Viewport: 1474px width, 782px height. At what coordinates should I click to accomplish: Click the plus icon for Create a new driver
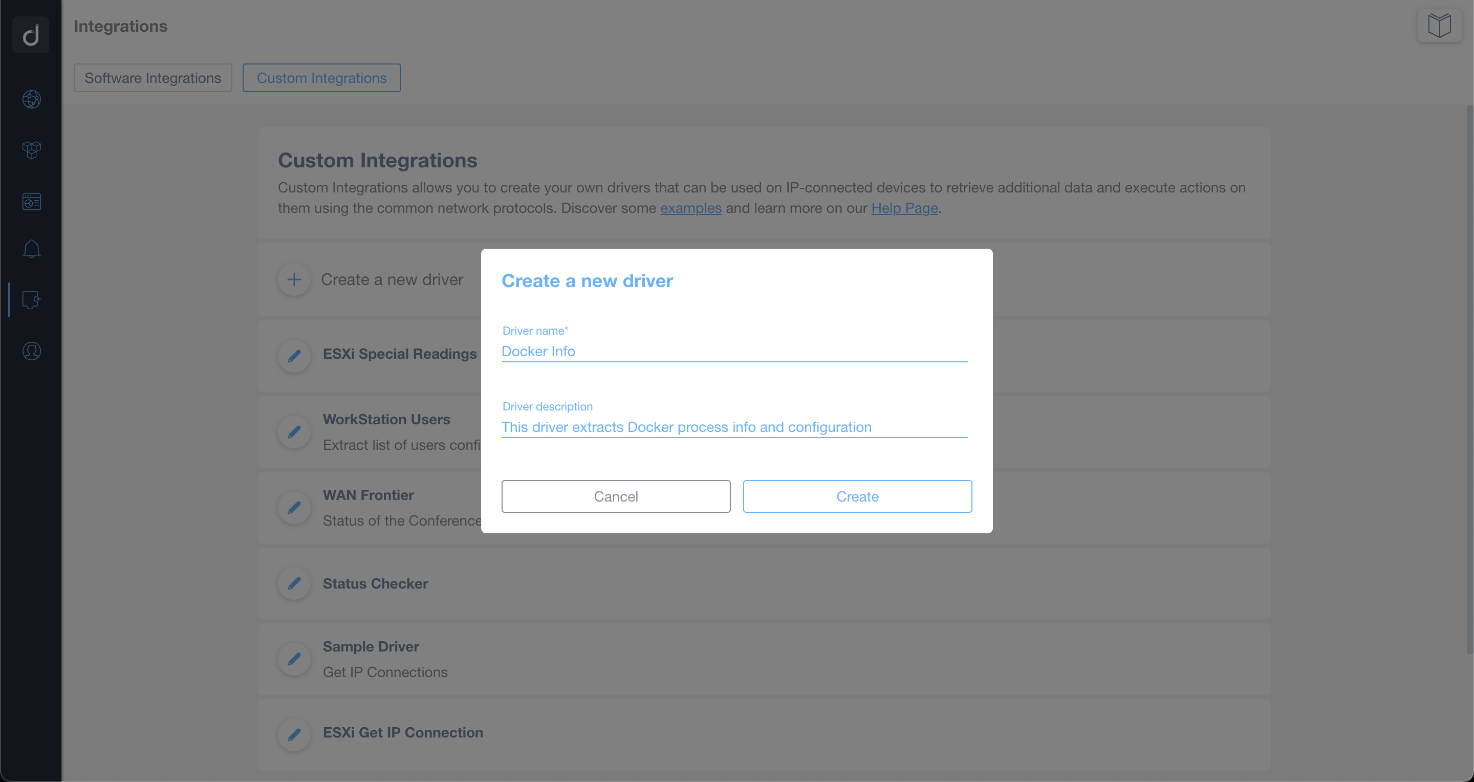(294, 279)
